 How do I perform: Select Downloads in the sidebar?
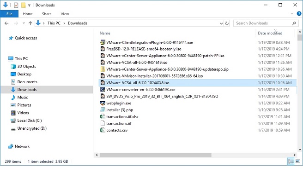[27, 90]
